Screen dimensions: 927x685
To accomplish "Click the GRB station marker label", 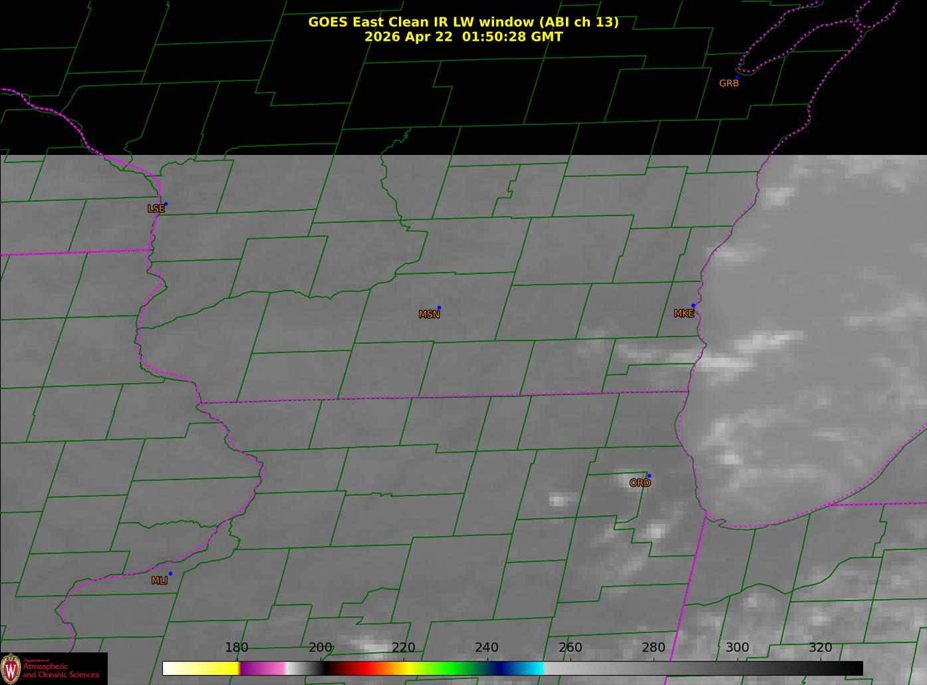I will pos(729,83).
